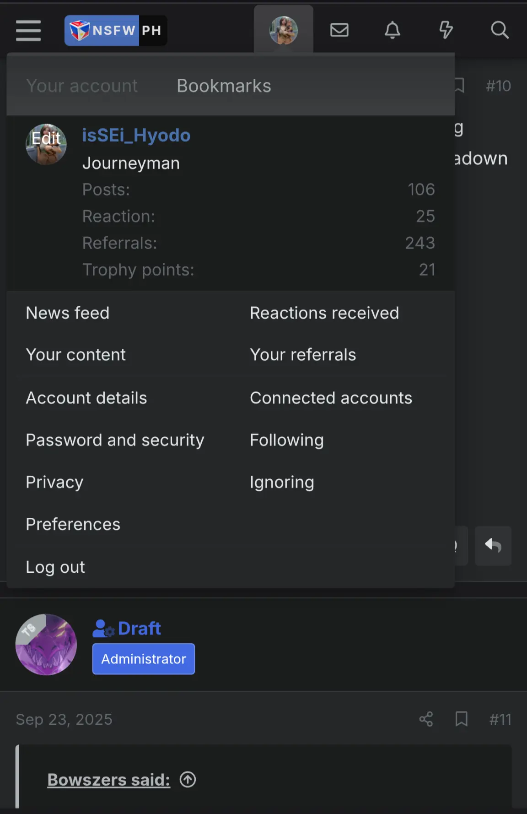Open News feed

[68, 313]
